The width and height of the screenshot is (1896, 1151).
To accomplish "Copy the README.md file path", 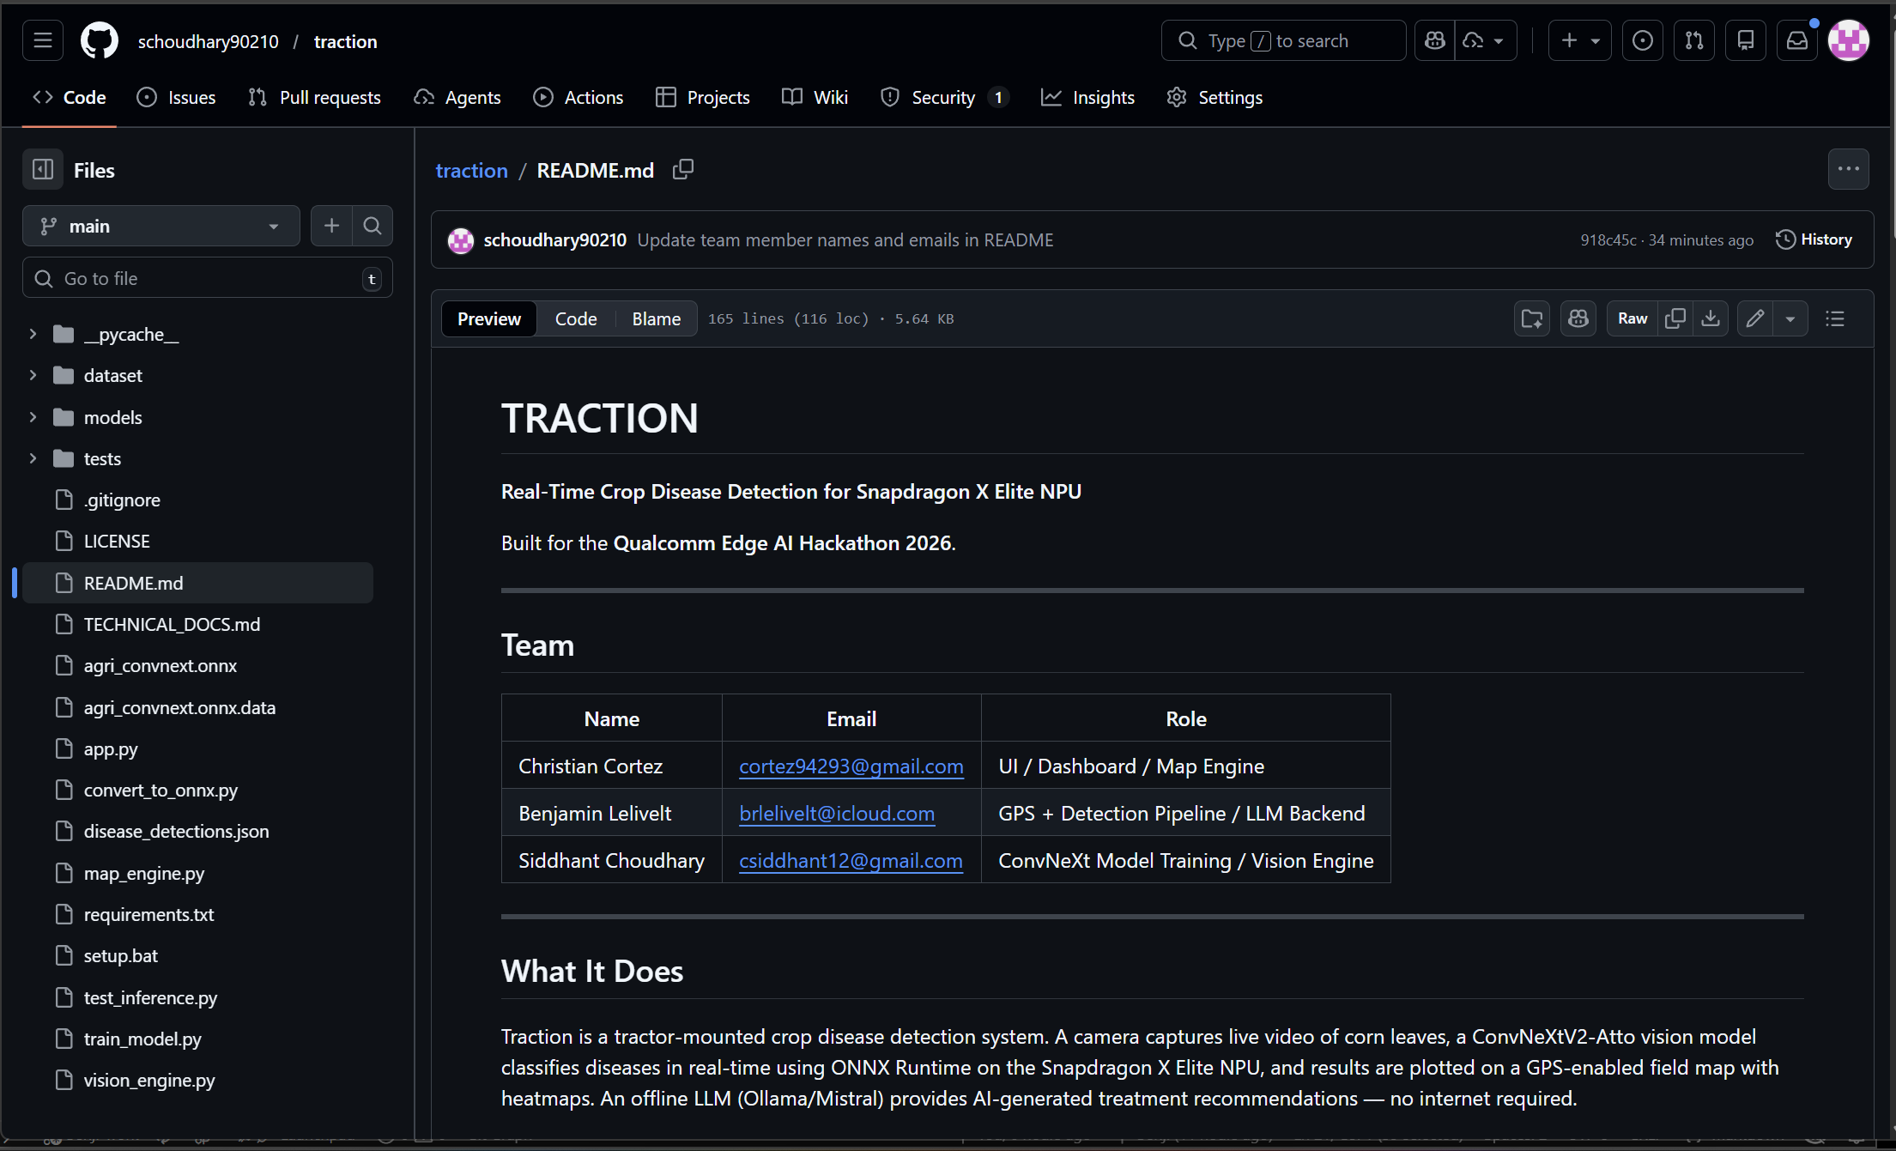I will pyautogui.click(x=682, y=170).
